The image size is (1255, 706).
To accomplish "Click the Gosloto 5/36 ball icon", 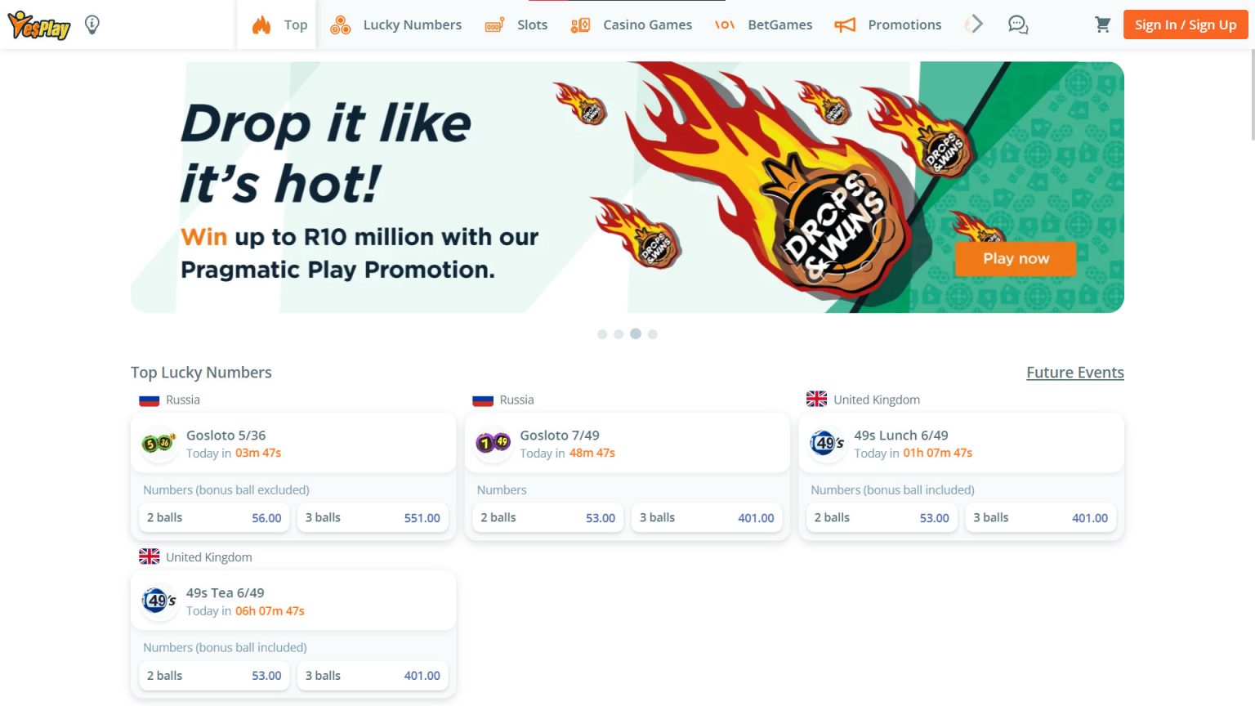I will pos(159,444).
